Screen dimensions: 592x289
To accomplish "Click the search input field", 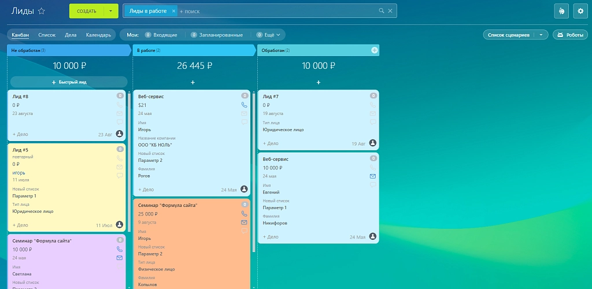I will point(277,12).
